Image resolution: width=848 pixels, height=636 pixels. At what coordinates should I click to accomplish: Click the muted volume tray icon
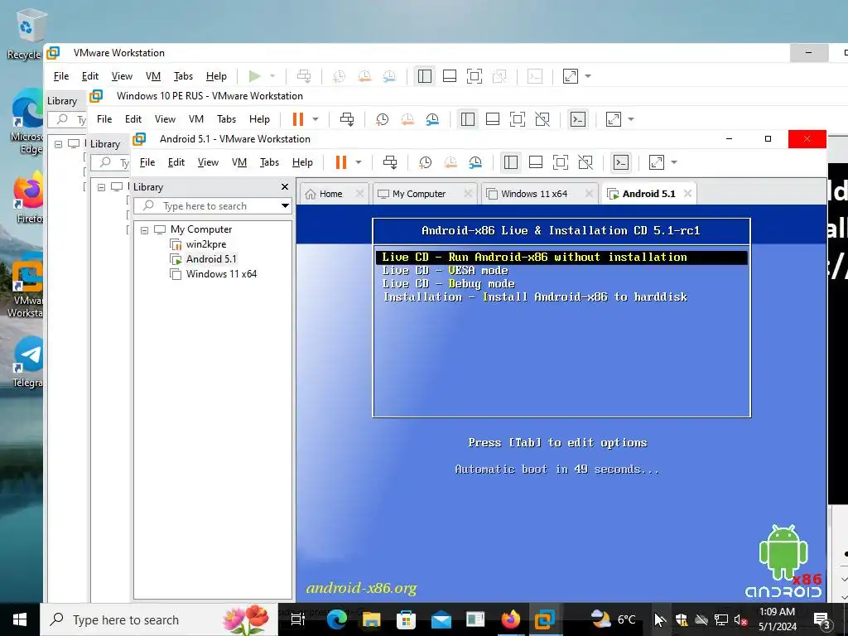point(740,620)
